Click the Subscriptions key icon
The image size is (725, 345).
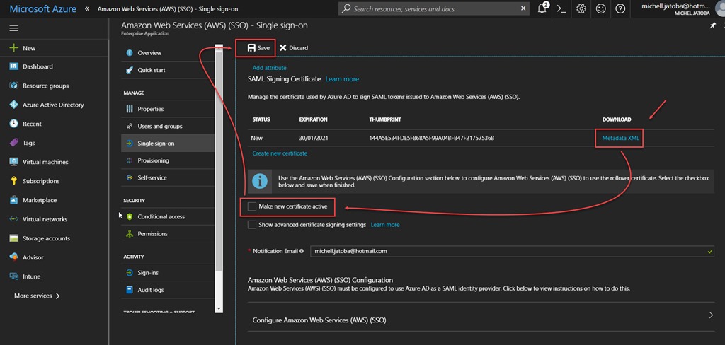(x=14, y=181)
